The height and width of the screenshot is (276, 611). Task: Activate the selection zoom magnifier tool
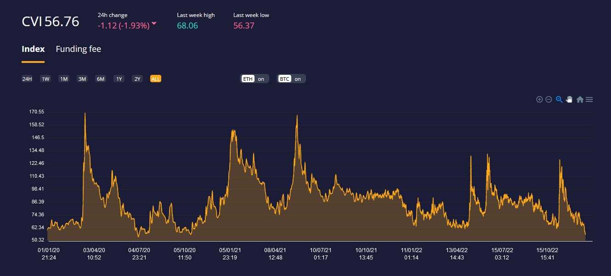(559, 99)
